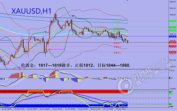177x111 pixels.
Task: Click the red 1819.84 price tag
Action: 173,52
